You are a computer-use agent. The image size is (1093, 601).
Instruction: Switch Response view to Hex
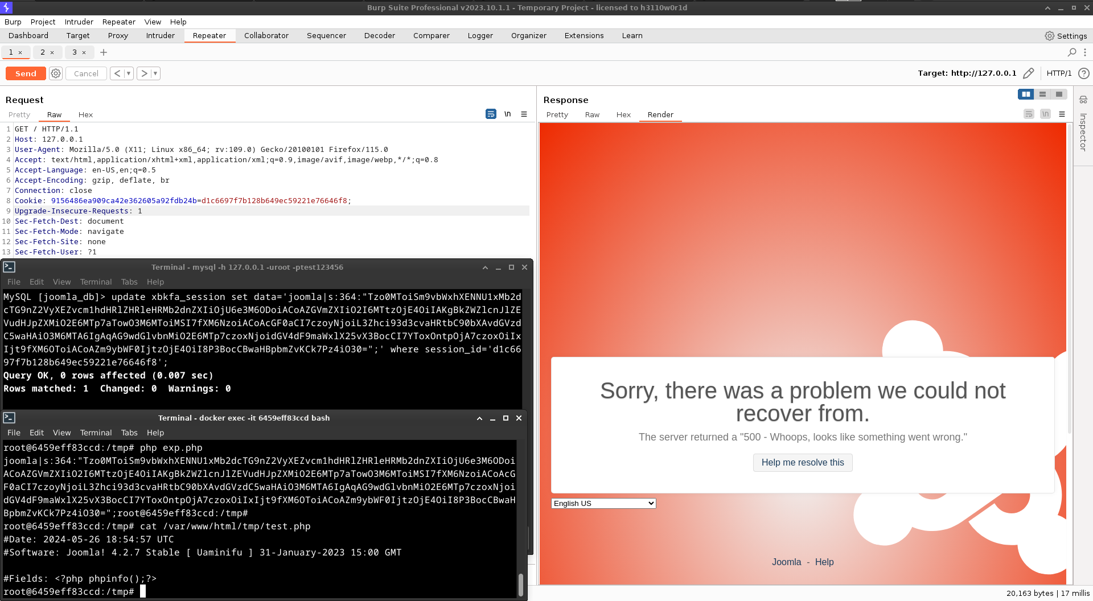point(623,114)
